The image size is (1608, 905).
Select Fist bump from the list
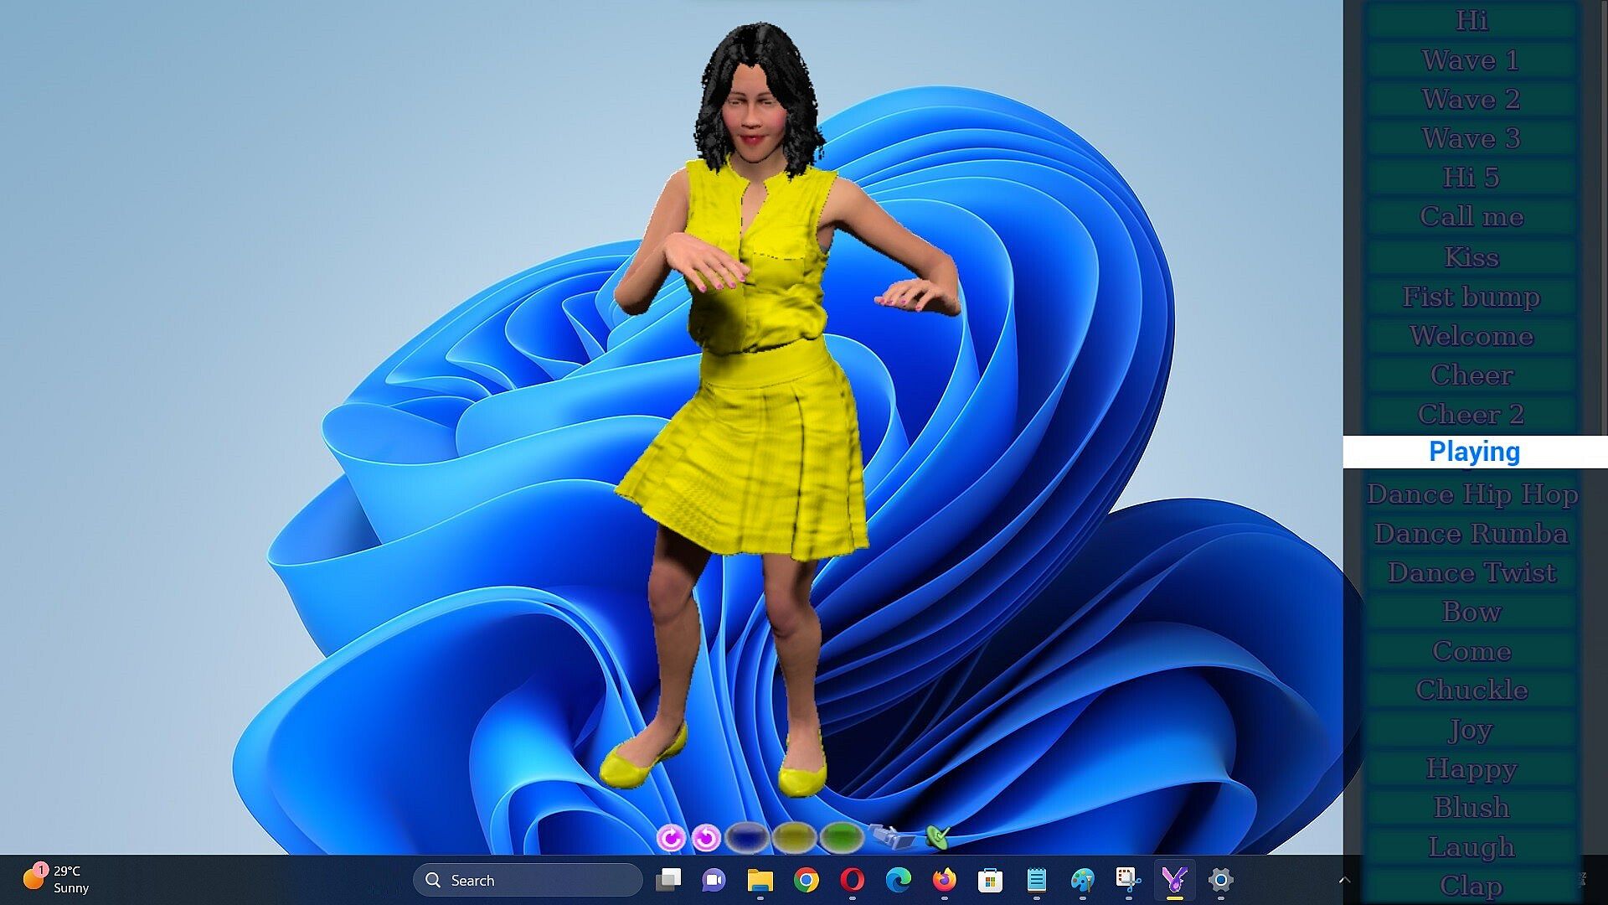pos(1471,297)
